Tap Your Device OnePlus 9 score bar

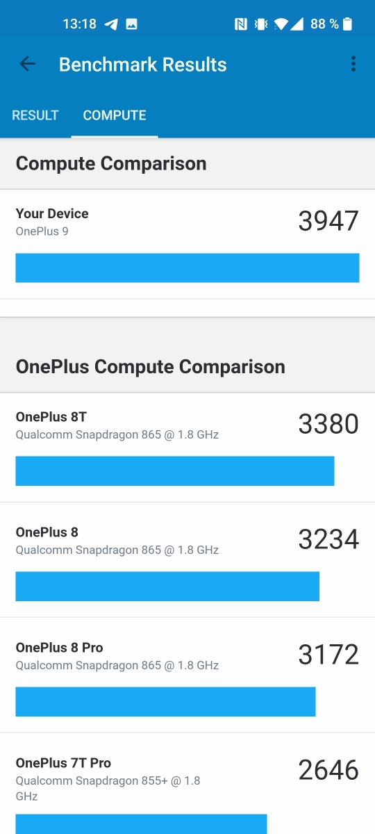point(187,268)
